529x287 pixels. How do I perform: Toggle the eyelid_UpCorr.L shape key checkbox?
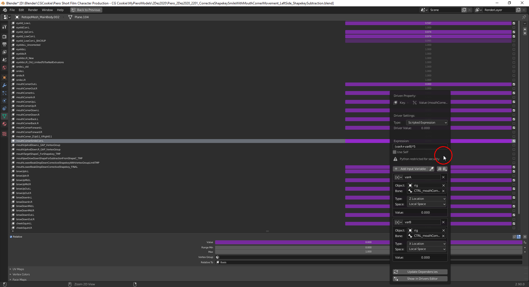point(514,32)
